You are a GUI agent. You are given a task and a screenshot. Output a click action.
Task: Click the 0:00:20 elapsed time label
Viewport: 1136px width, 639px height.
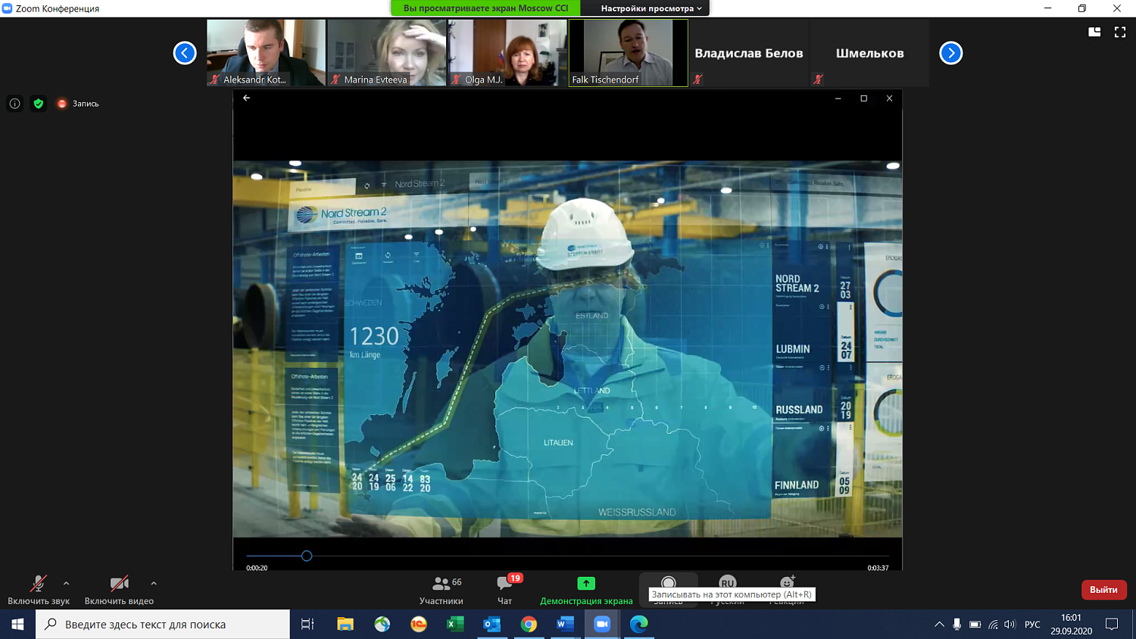[x=257, y=568]
